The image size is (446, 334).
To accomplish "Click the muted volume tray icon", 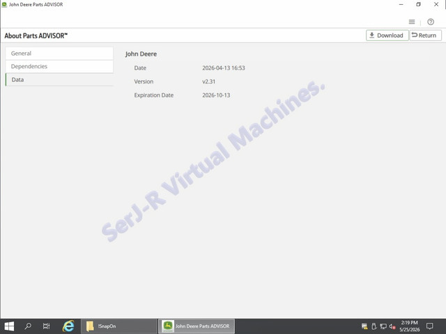I will pyautogui.click(x=392, y=326).
